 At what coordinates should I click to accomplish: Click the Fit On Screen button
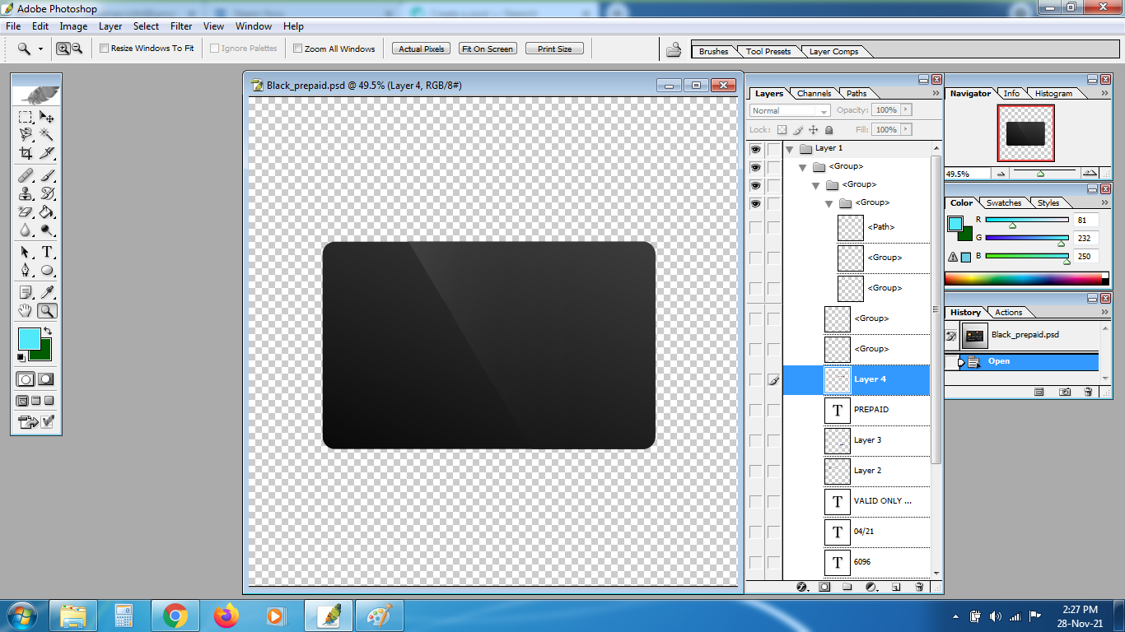coord(488,49)
